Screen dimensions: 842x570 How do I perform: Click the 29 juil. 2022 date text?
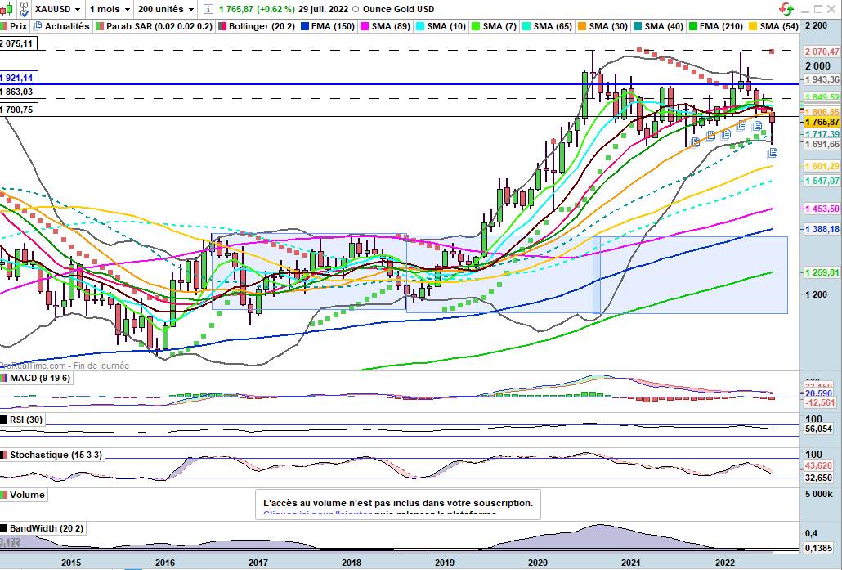(321, 9)
